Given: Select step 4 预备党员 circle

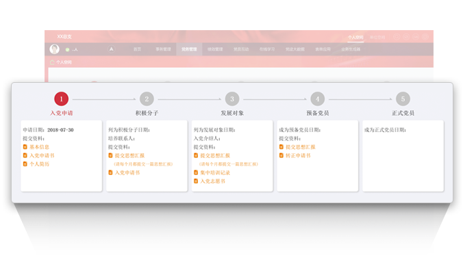Looking at the screenshot, I should point(317,99).
